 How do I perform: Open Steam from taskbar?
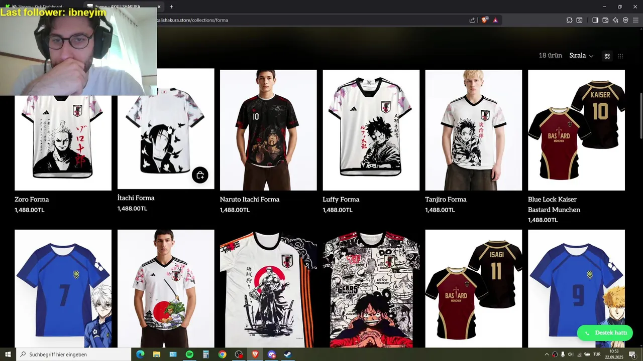288,354
